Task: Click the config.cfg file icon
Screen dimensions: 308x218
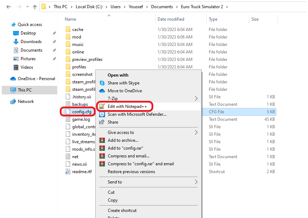Action: pos(68,112)
